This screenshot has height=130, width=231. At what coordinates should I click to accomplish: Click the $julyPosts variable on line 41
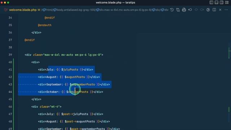(70, 70)
